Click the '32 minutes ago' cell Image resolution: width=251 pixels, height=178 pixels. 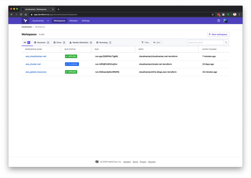[x=210, y=72]
